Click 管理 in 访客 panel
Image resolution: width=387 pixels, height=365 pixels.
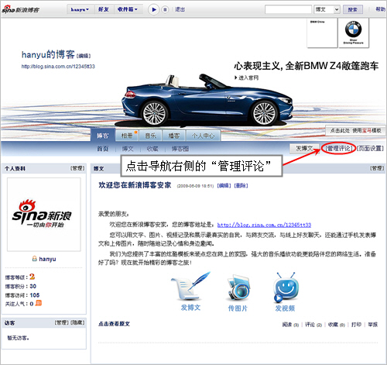coord(62,322)
